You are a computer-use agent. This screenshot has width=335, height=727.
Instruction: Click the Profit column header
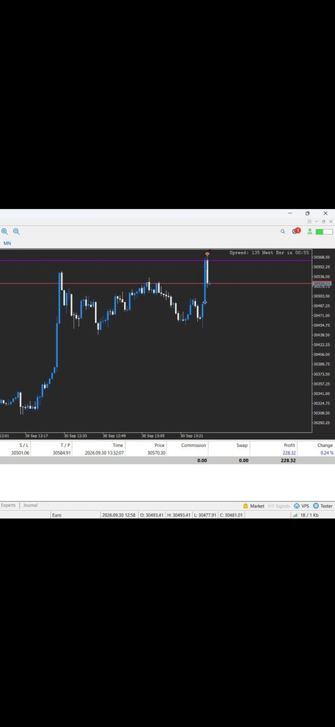click(x=290, y=445)
